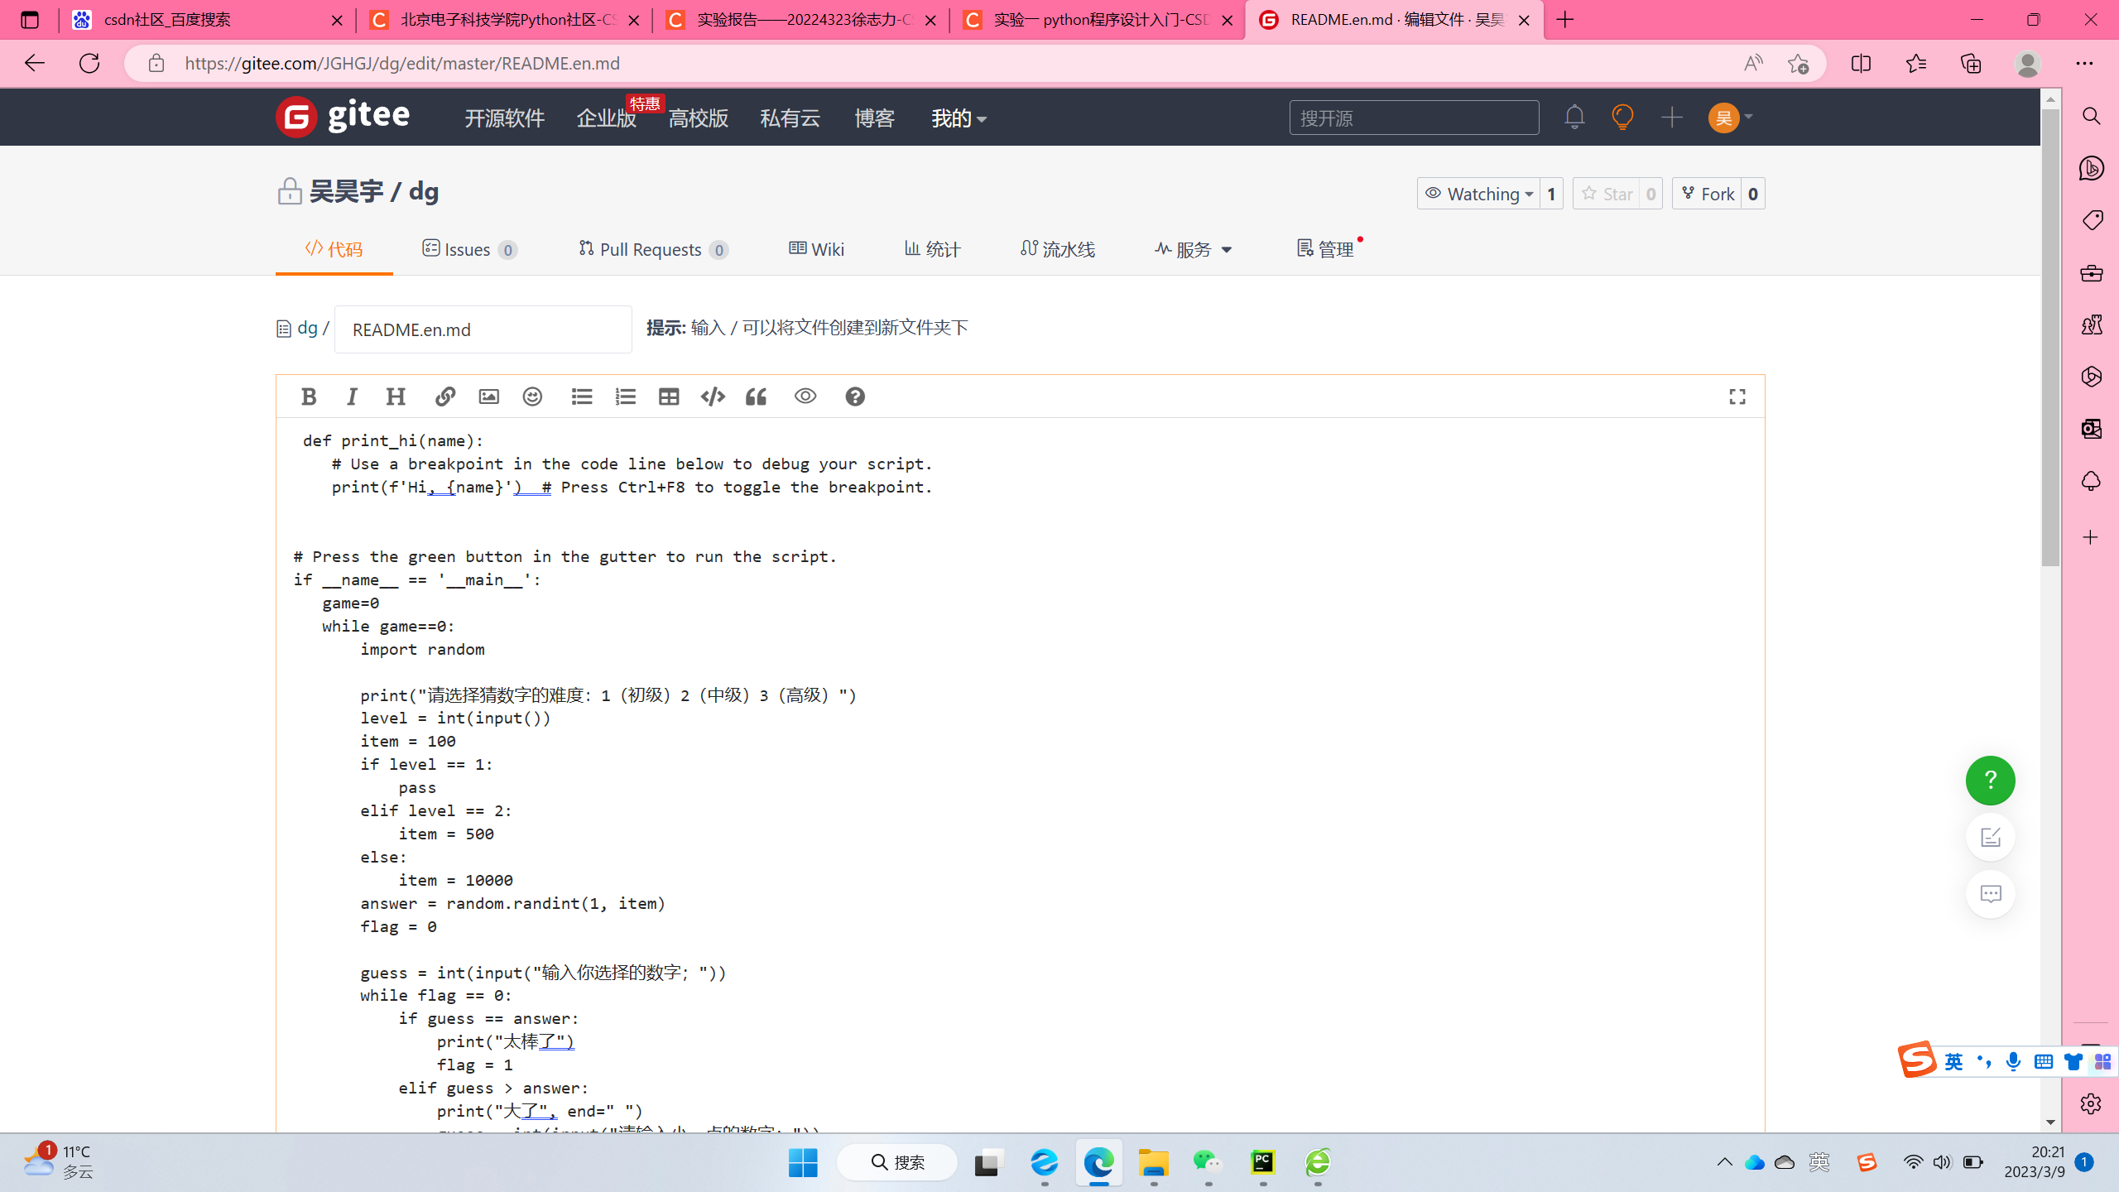
Task: Toggle fullscreen editor mode
Action: click(1737, 397)
